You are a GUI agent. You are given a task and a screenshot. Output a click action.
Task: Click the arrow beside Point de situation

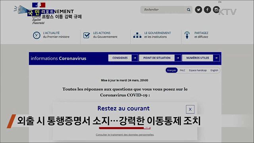178,58
